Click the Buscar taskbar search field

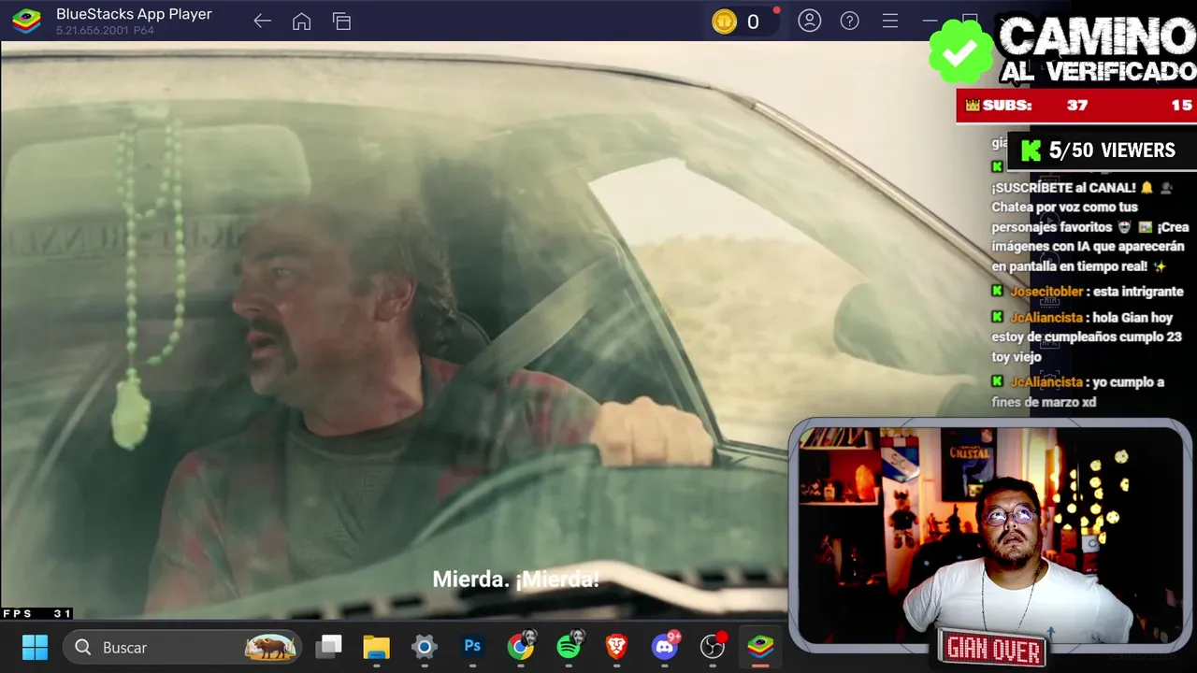click(183, 647)
